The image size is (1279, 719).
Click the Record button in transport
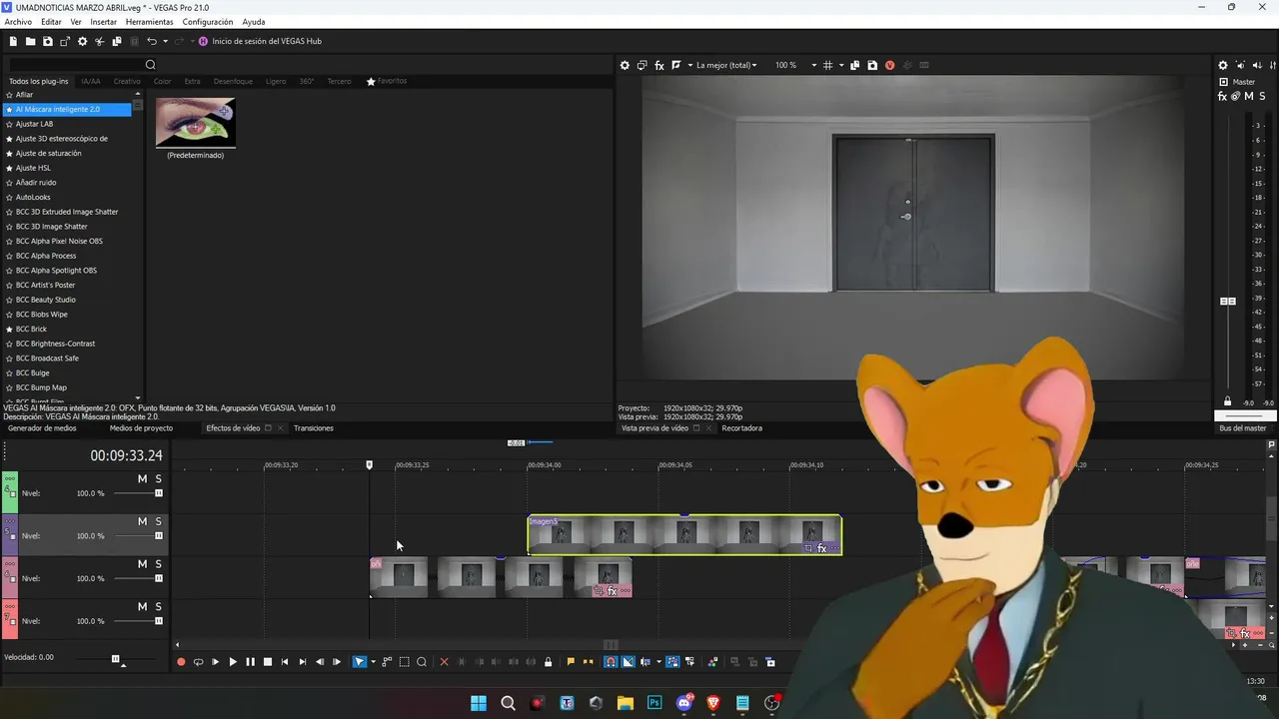click(x=181, y=662)
